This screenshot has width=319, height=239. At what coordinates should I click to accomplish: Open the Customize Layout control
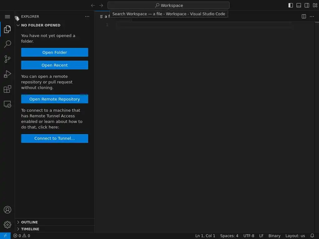tap(315, 6)
